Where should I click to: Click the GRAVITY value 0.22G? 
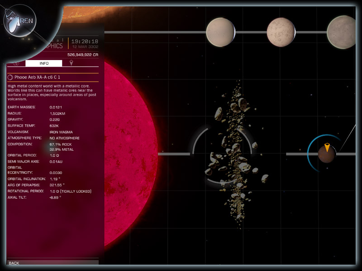[54, 120]
